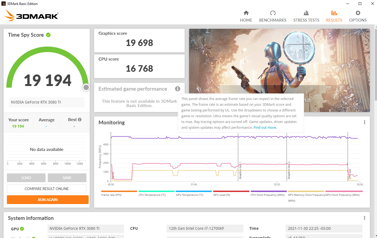Open Stress Tests via the bar chart icon
Screen dimensions: 377x238
pos(306,13)
